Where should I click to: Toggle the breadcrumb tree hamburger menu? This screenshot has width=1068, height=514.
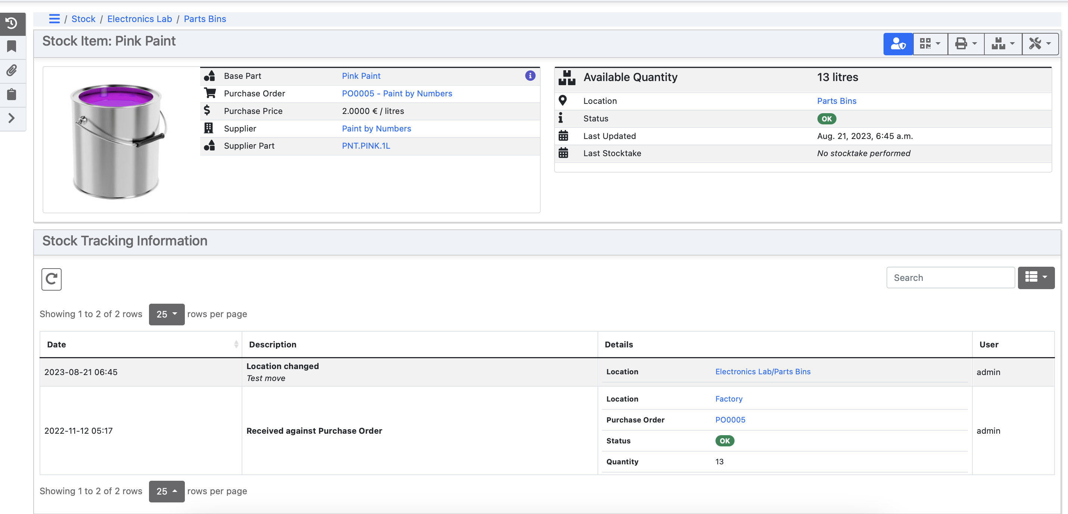(54, 19)
